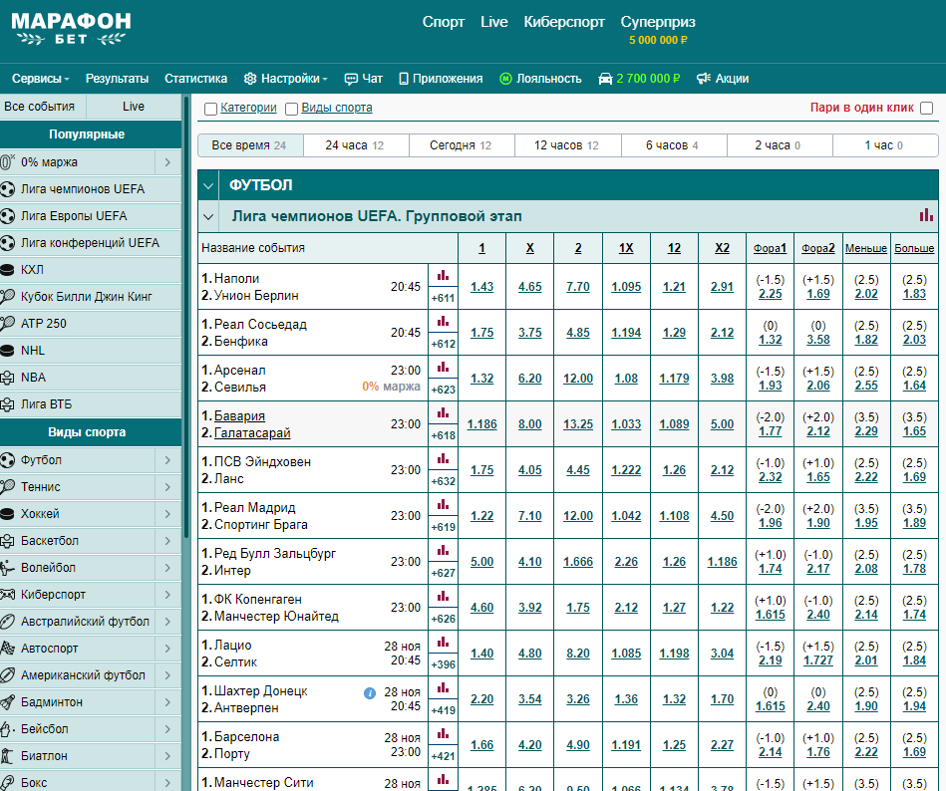Screen dimensions: 946x791
Task: Click the Меньше column header
Action: tap(866, 248)
